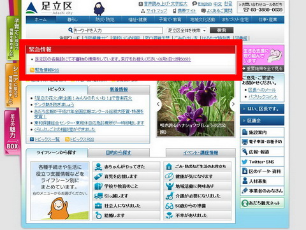306x230 pixels.
Task: Click the stethoscope icon for 健康が気になります
Action: (169, 176)
